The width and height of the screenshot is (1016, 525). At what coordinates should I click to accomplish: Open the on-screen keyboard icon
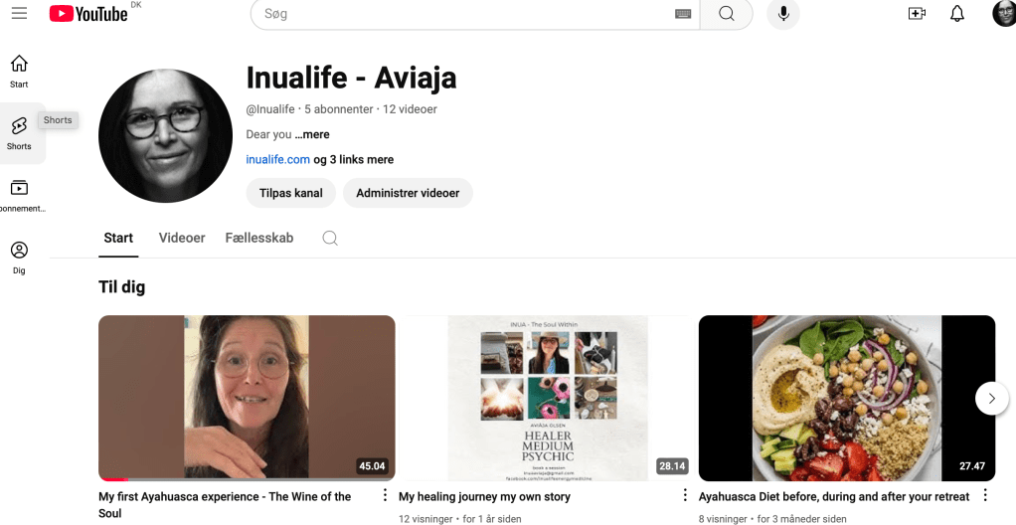point(682,14)
